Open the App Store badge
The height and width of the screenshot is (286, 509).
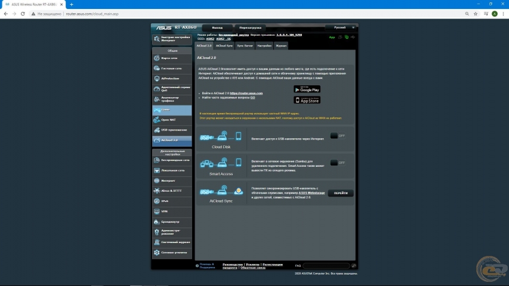coord(307,100)
